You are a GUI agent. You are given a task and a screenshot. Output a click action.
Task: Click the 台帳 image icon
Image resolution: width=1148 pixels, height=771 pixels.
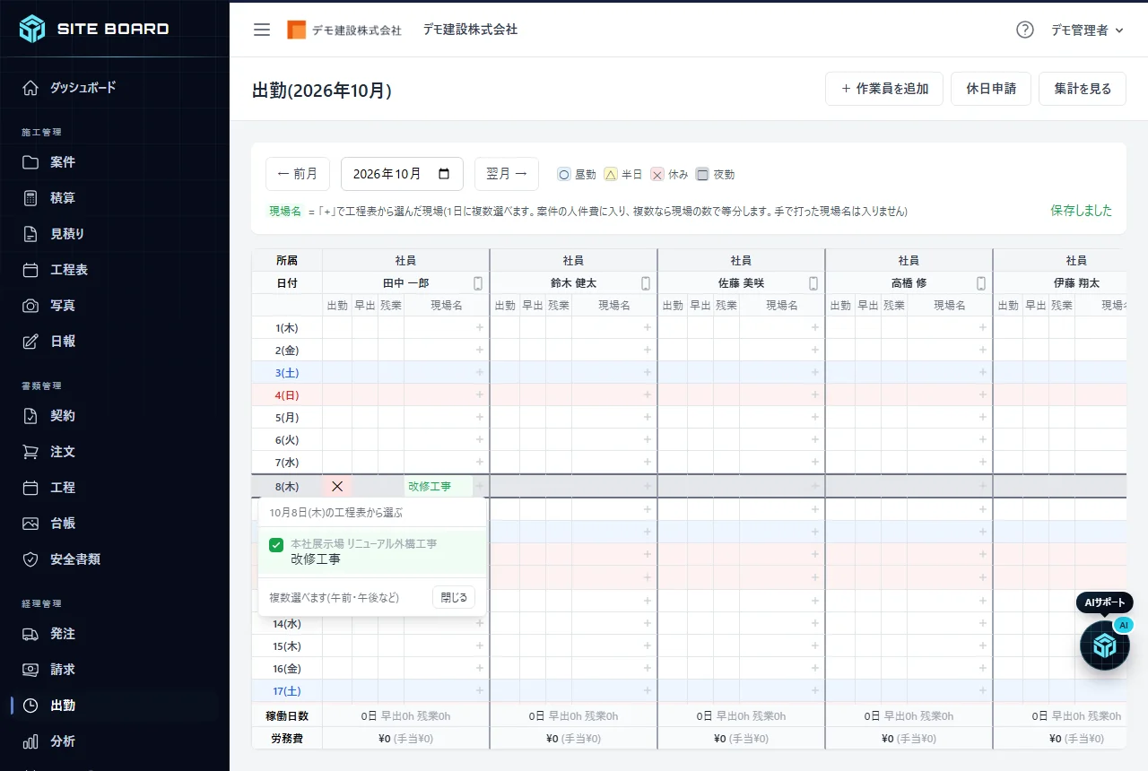point(30,524)
